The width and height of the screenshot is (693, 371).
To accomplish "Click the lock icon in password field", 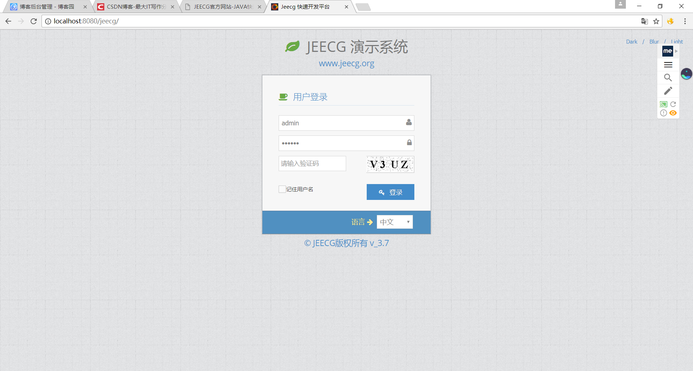I will click(409, 143).
